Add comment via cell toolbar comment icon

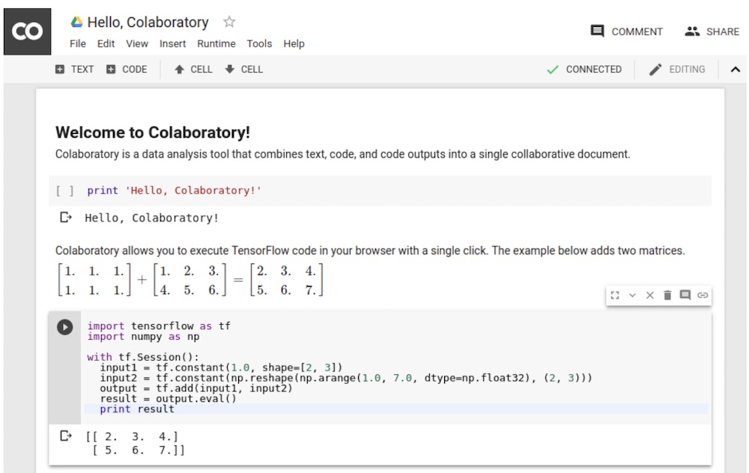[x=685, y=295]
